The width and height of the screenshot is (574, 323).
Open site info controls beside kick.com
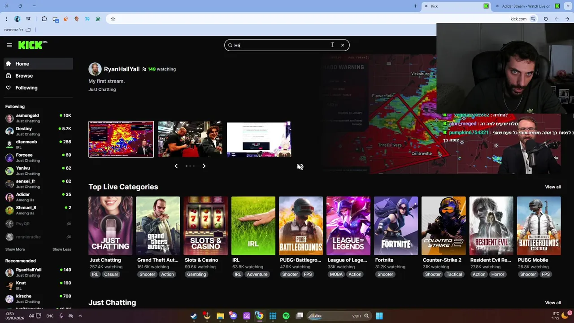(x=533, y=19)
